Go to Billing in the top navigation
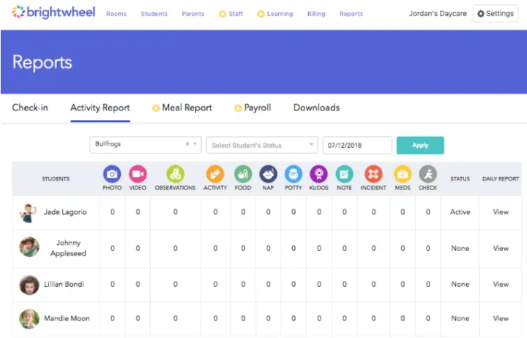 coord(316,14)
